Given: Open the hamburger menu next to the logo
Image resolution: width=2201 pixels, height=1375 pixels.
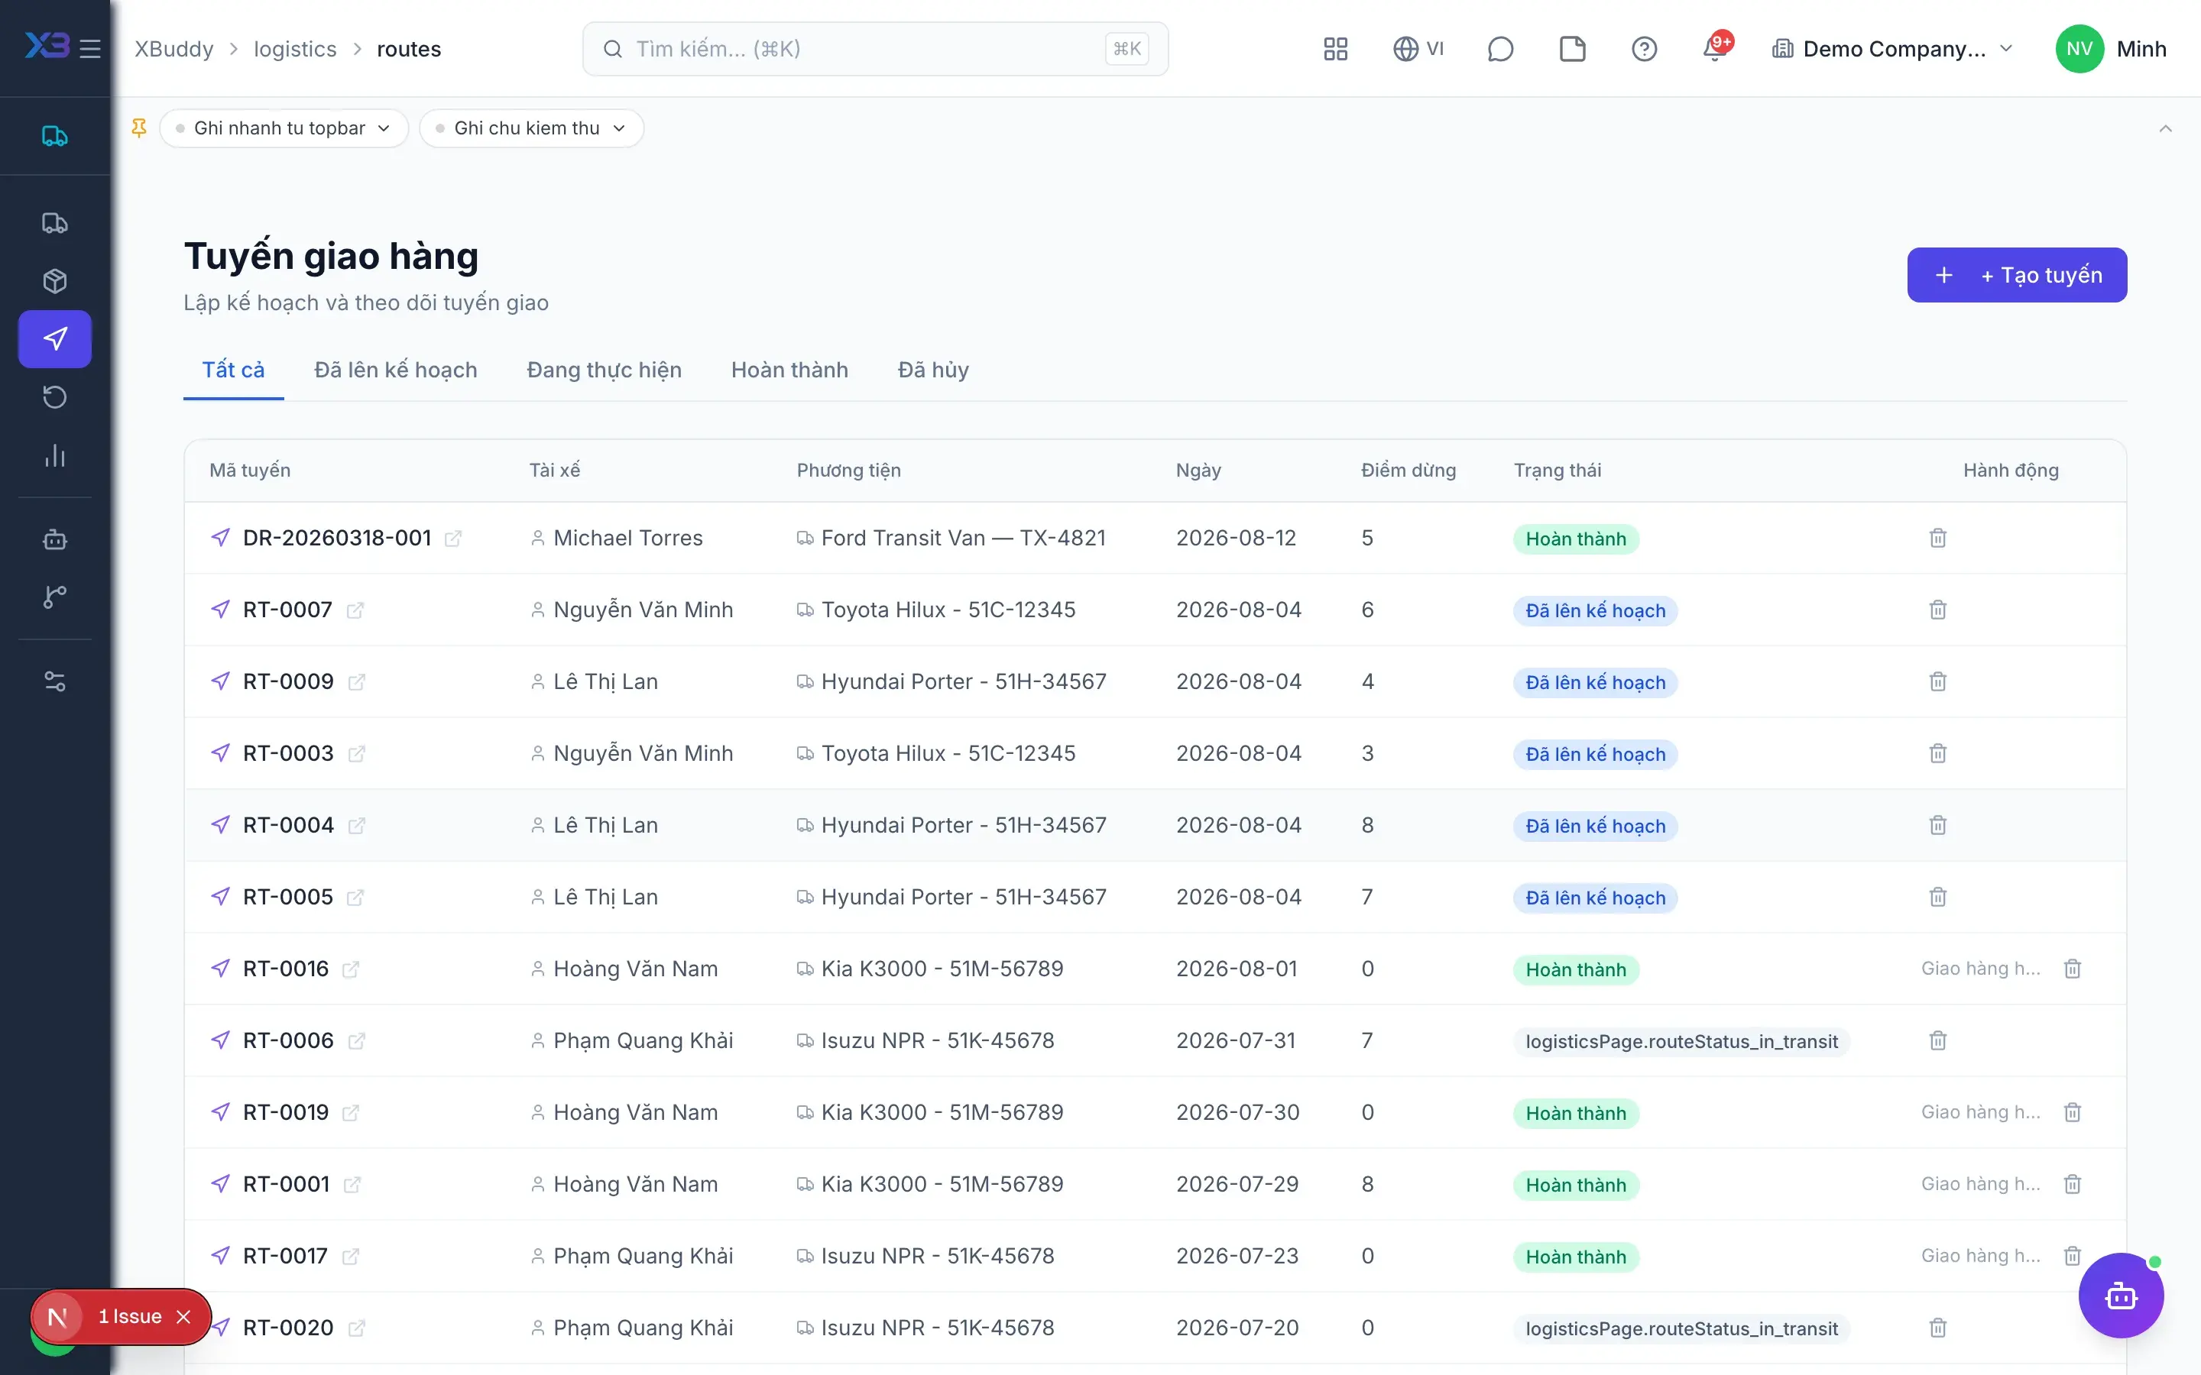Looking at the screenshot, I should 90,49.
